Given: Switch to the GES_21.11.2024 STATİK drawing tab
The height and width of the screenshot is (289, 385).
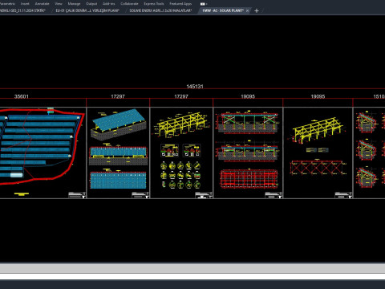Looking at the screenshot, I should (x=22, y=10).
